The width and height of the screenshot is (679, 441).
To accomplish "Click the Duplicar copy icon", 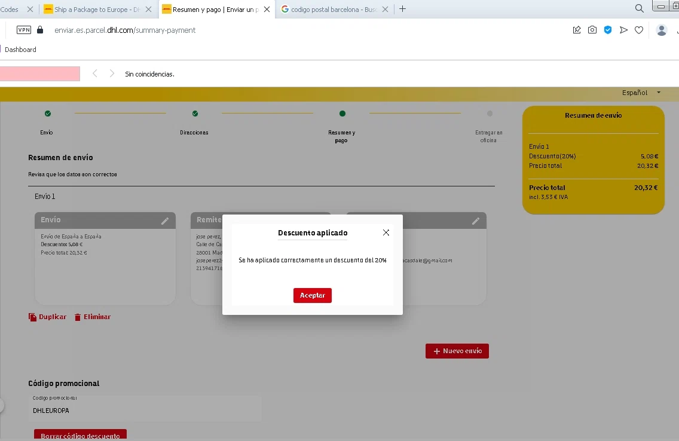I will point(32,317).
